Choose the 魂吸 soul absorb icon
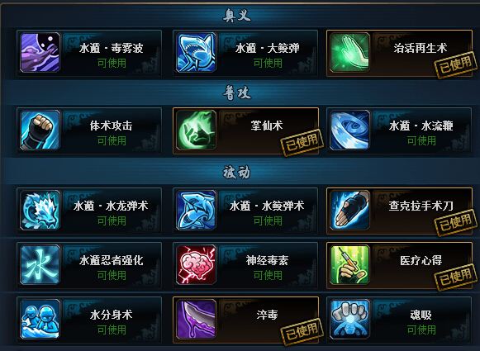This screenshot has width=480, height=351. (350, 319)
